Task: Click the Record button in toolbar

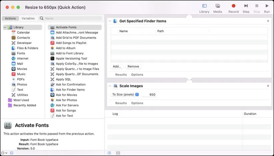Action: point(233,6)
